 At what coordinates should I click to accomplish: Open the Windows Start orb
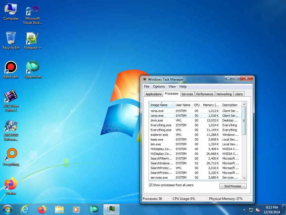coord(8,209)
